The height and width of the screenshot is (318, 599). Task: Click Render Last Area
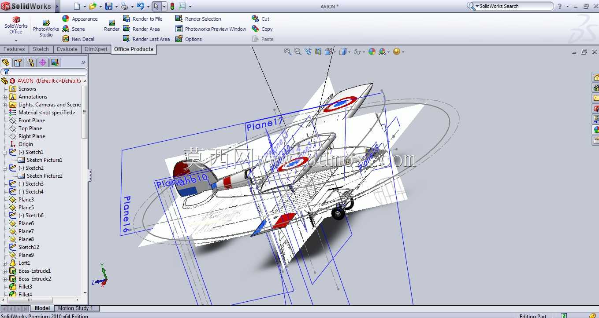point(146,39)
